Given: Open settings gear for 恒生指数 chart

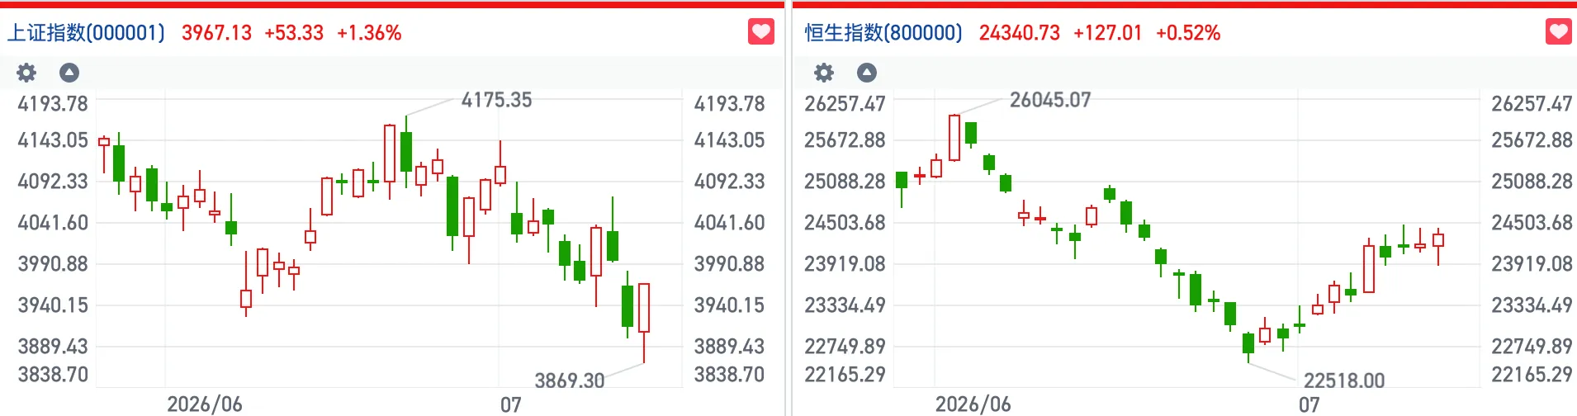Looking at the screenshot, I should (824, 73).
